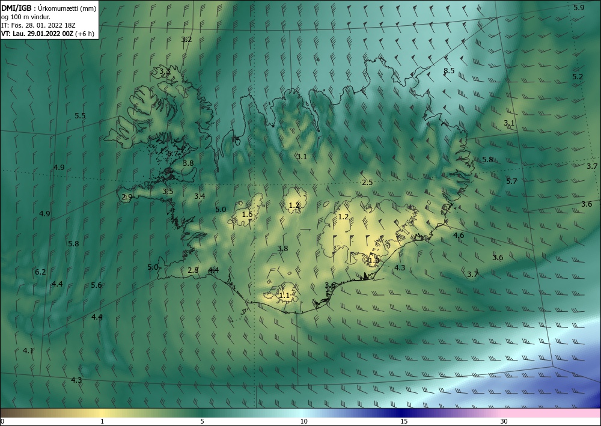
Task: Select the 'IT: Fös. 28. 01. 2022 18Z' line
Action: (38, 25)
